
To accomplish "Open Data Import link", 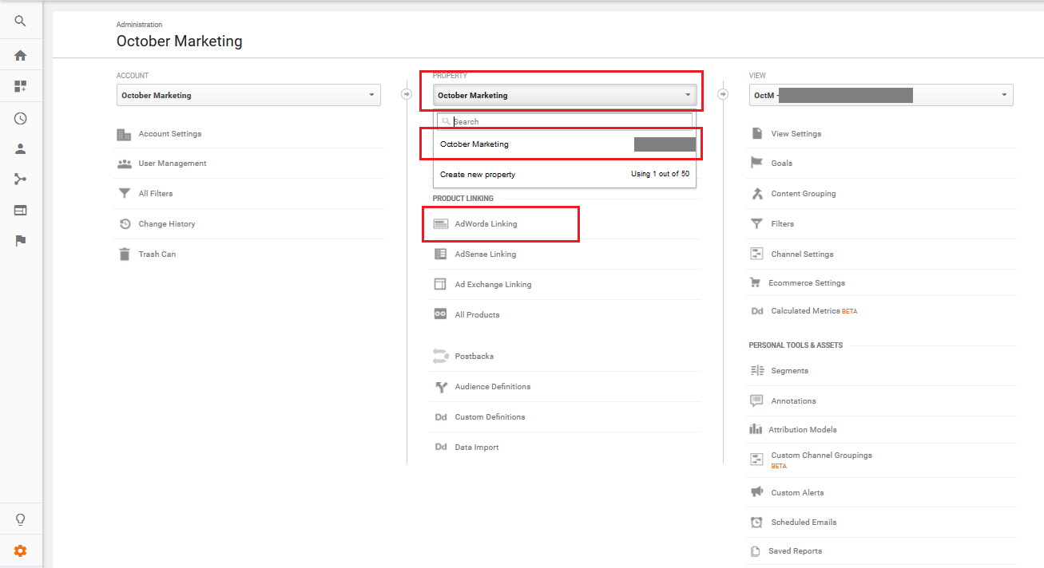I will 477,448.
